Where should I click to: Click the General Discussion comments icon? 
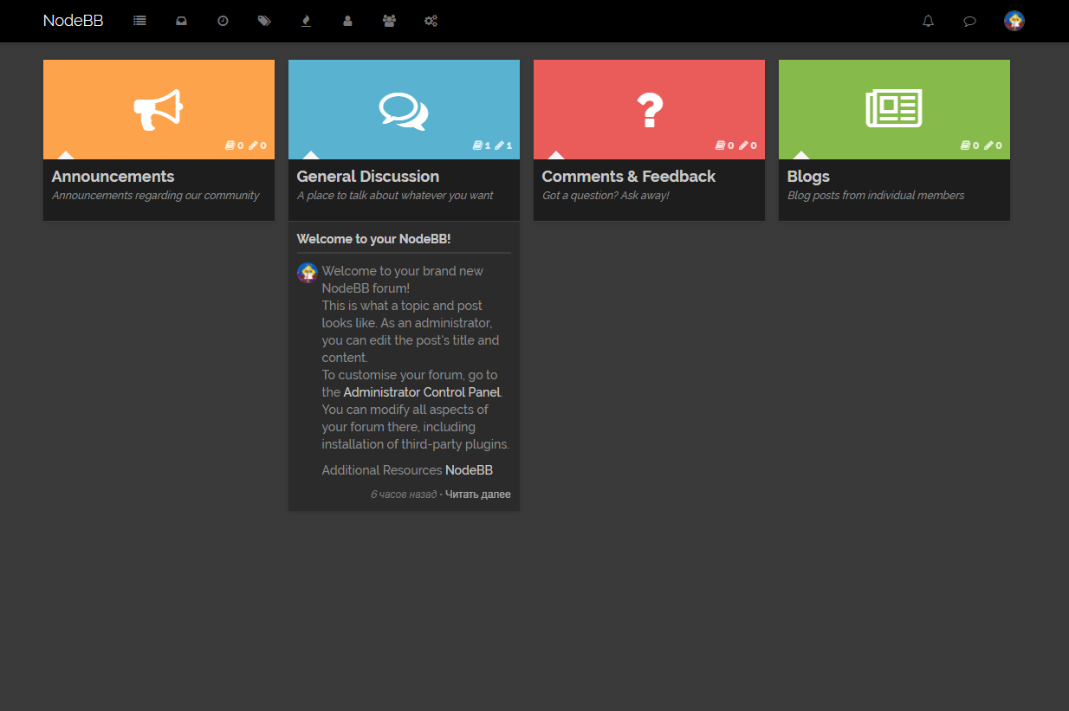404,111
